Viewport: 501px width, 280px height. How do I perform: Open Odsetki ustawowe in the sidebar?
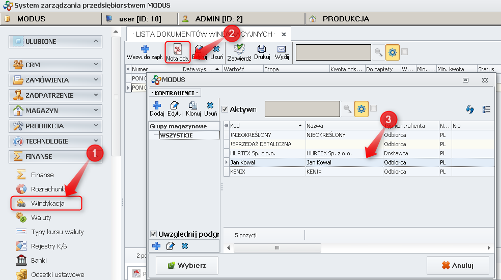click(58, 274)
